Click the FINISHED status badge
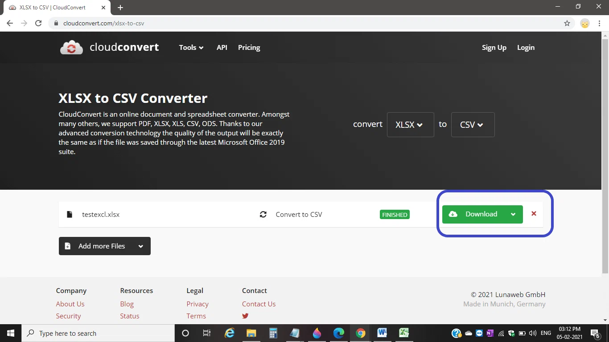Screen dimensions: 609x342 395,215
